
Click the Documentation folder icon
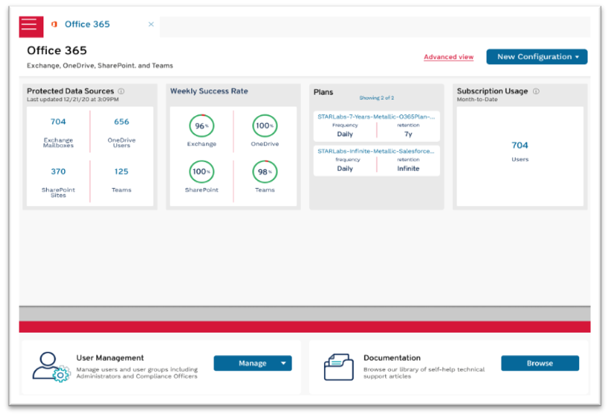coord(338,367)
